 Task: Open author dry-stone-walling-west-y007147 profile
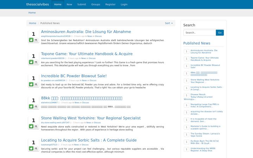click(55, 123)
